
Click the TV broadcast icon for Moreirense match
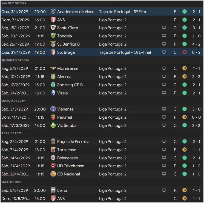pyautogui.click(x=164, y=68)
